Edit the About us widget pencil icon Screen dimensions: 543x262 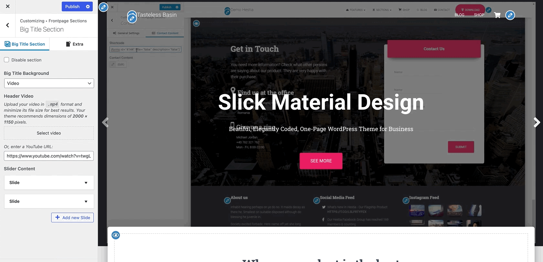pyautogui.click(x=227, y=201)
